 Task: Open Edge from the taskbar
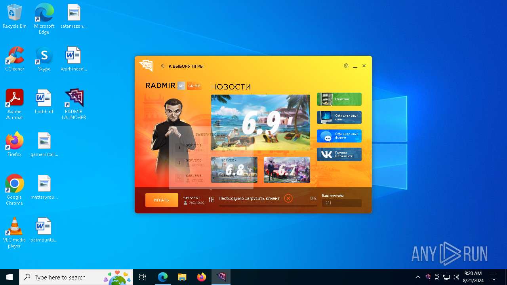[x=163, y=277]
